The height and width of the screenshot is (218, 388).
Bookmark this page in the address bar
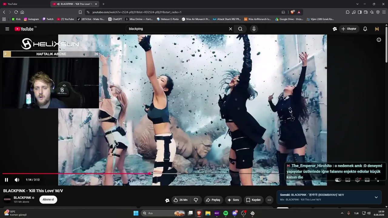coord(80,12)
